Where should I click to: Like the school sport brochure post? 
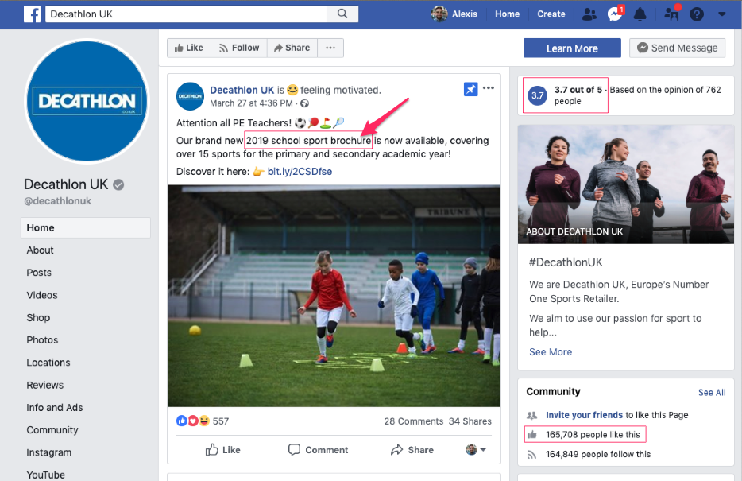click(223, 450)
